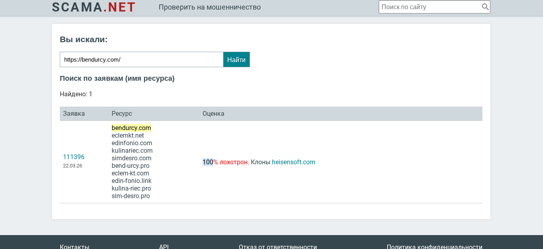Click the eclemkt.net resource entry
543x249 pixels.
(x=128, y=136)
